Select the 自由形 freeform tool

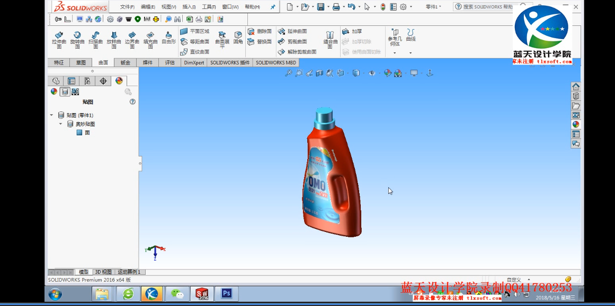(x=168, y=38)
